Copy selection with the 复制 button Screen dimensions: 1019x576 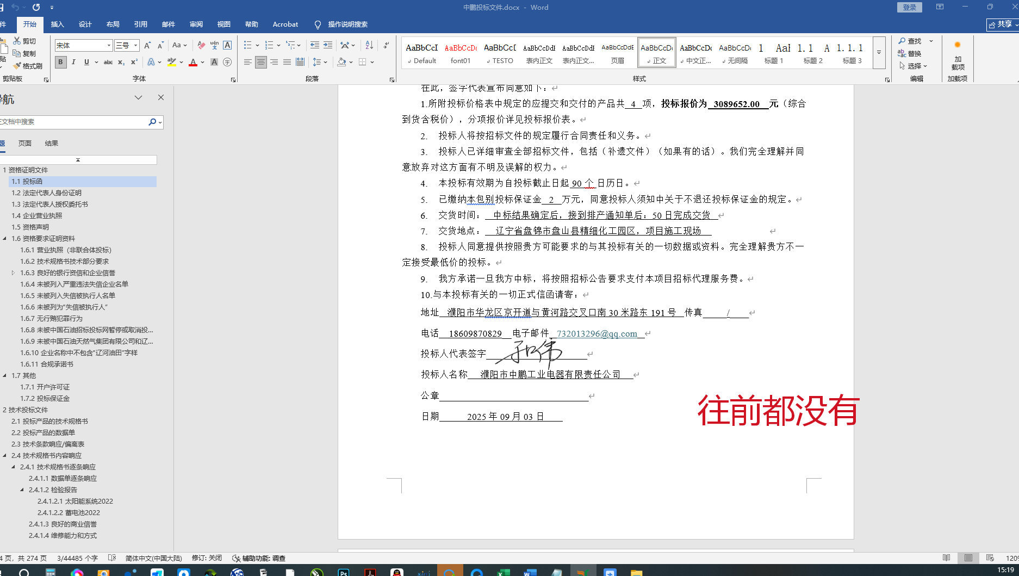click(24, 53)
